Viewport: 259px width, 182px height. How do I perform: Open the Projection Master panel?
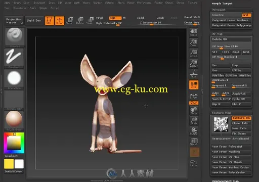pos(14,21)
